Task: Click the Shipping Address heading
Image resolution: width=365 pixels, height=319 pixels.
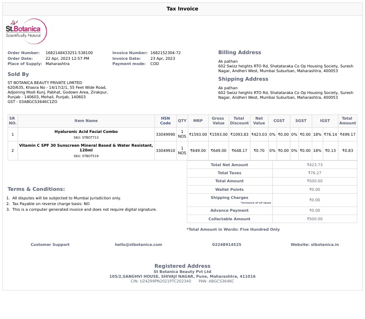Action: click(x=243, y=79)
